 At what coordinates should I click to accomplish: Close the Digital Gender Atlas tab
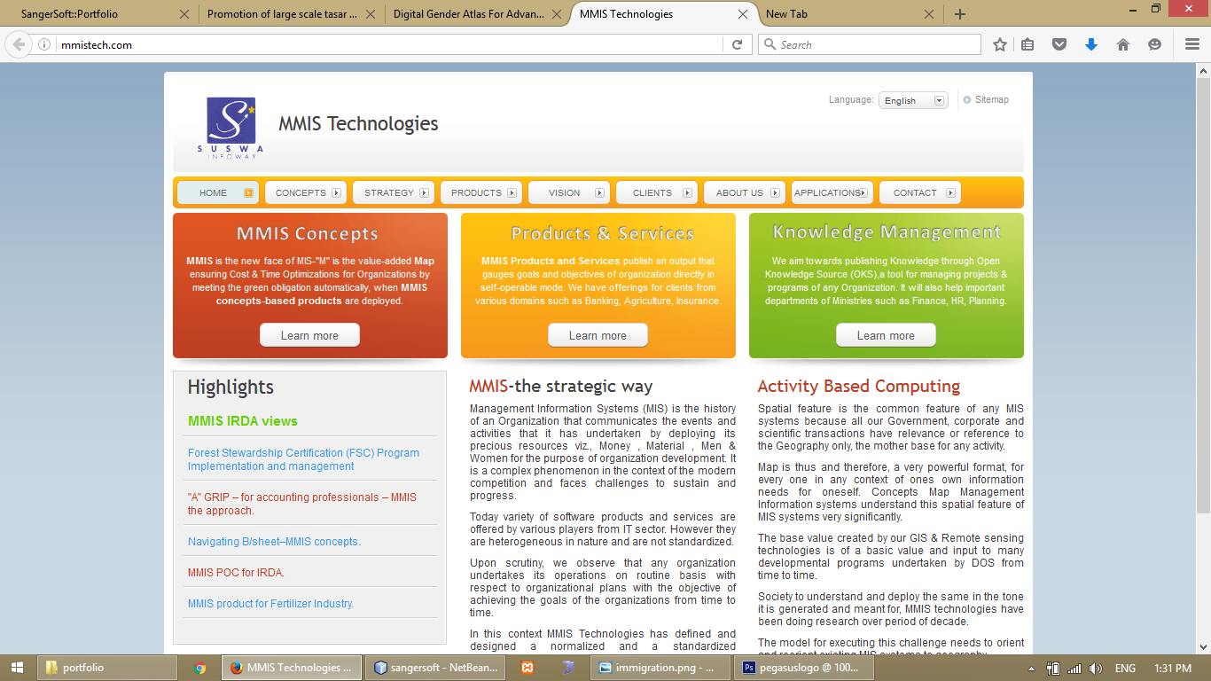[x=556, y=14]
